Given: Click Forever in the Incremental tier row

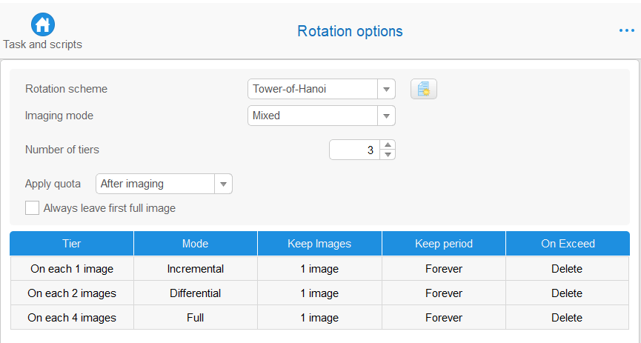Looking at the screenshot, I should 444,269.
